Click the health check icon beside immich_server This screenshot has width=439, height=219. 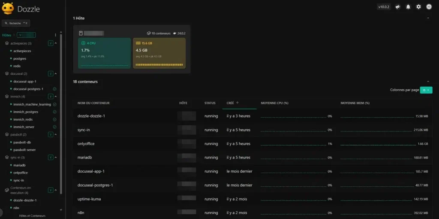click(54, 127)
